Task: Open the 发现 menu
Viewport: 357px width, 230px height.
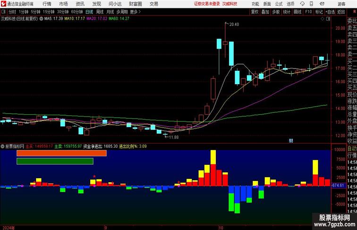Action: pos(96,4)
